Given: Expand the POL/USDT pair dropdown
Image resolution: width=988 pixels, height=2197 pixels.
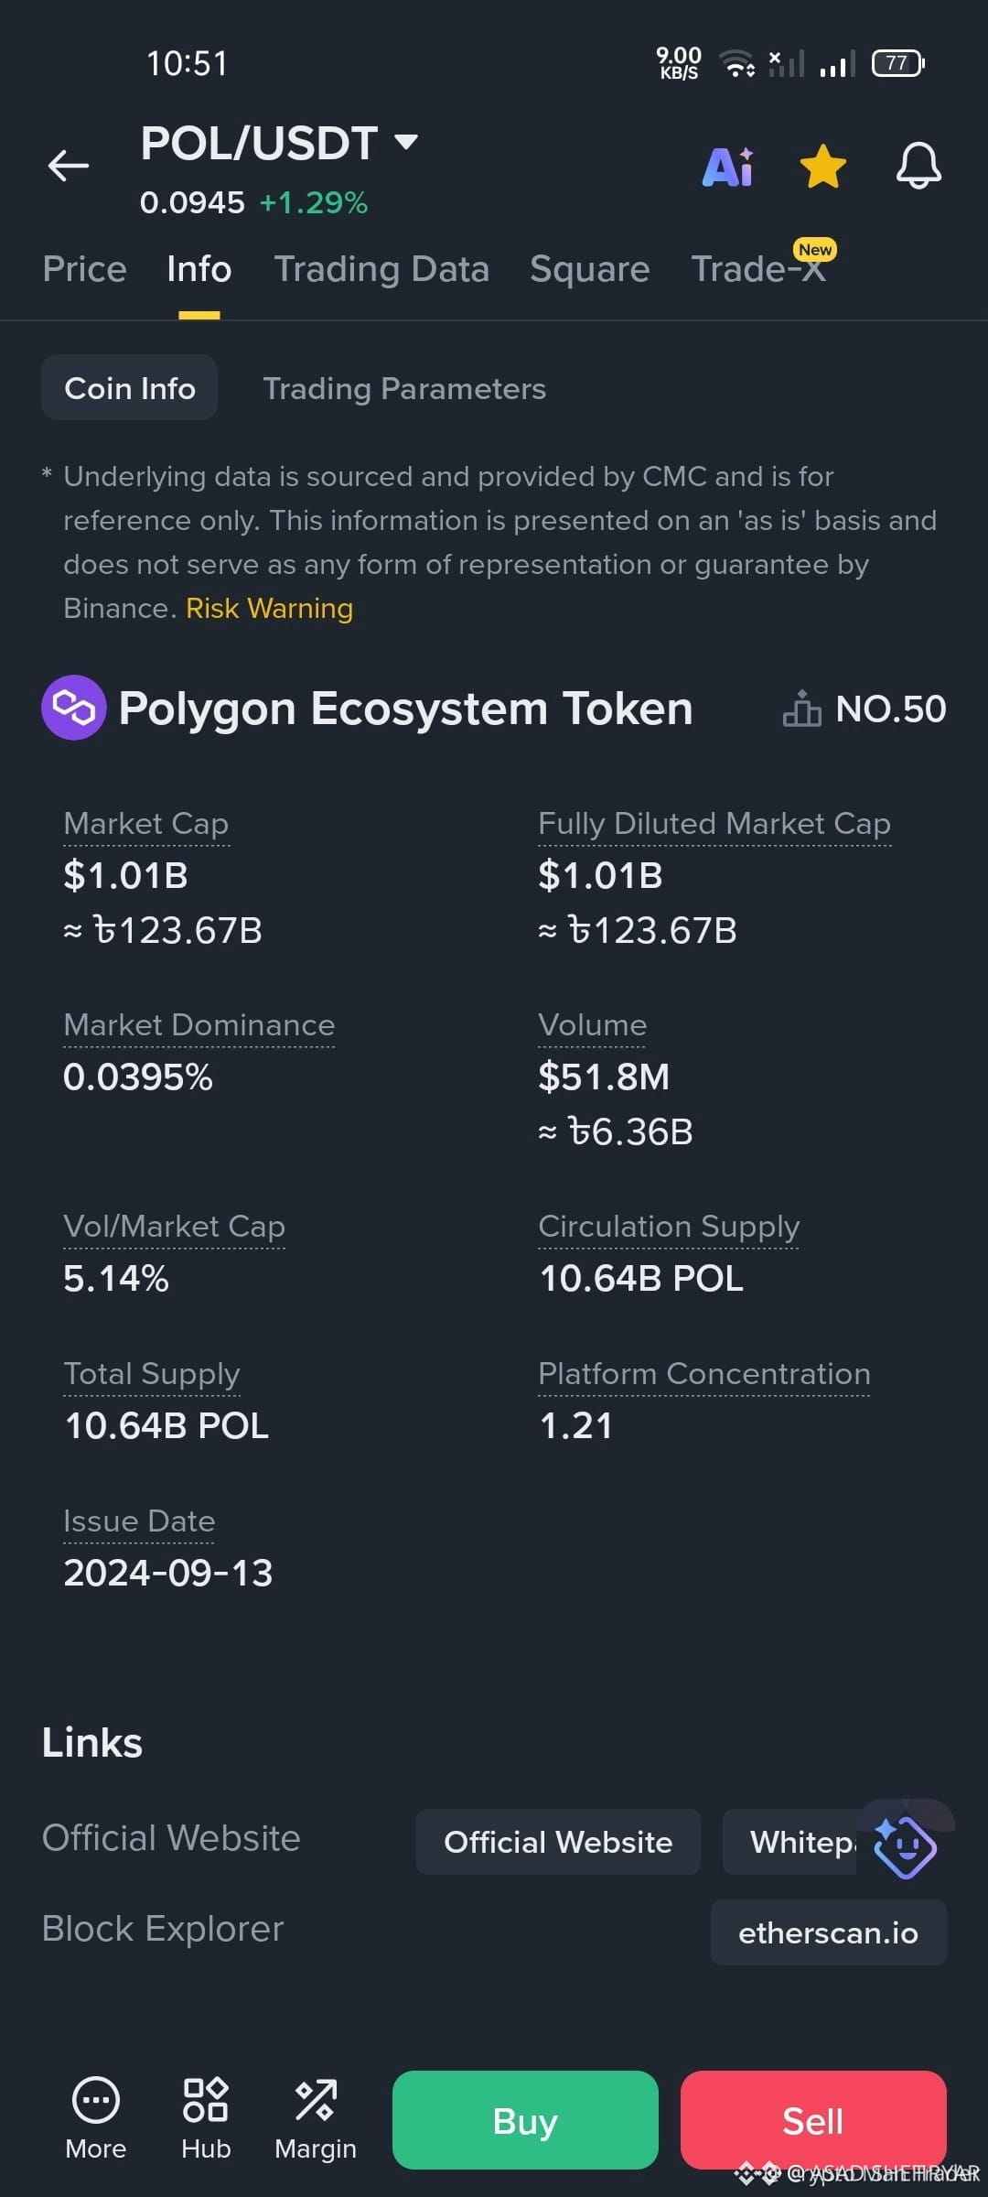Looking at the screenshot, I should coord(405,142).
